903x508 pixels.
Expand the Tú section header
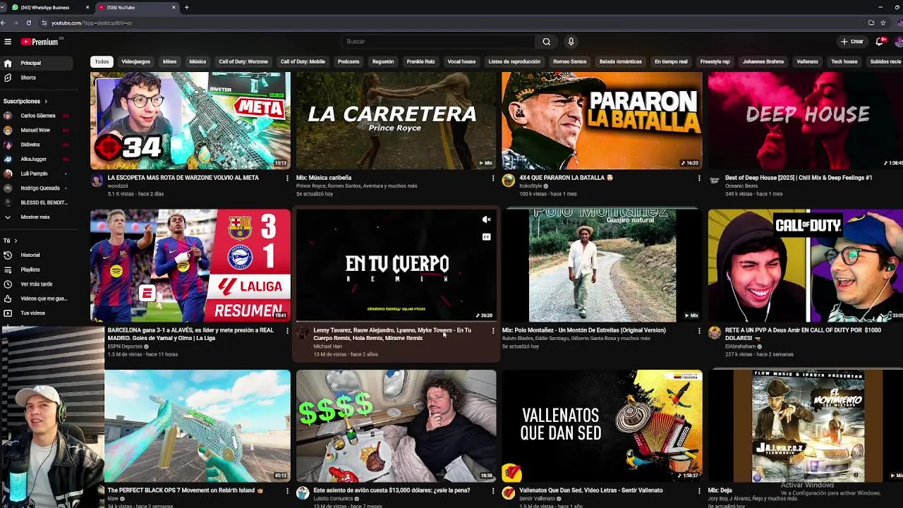[11, 241]
